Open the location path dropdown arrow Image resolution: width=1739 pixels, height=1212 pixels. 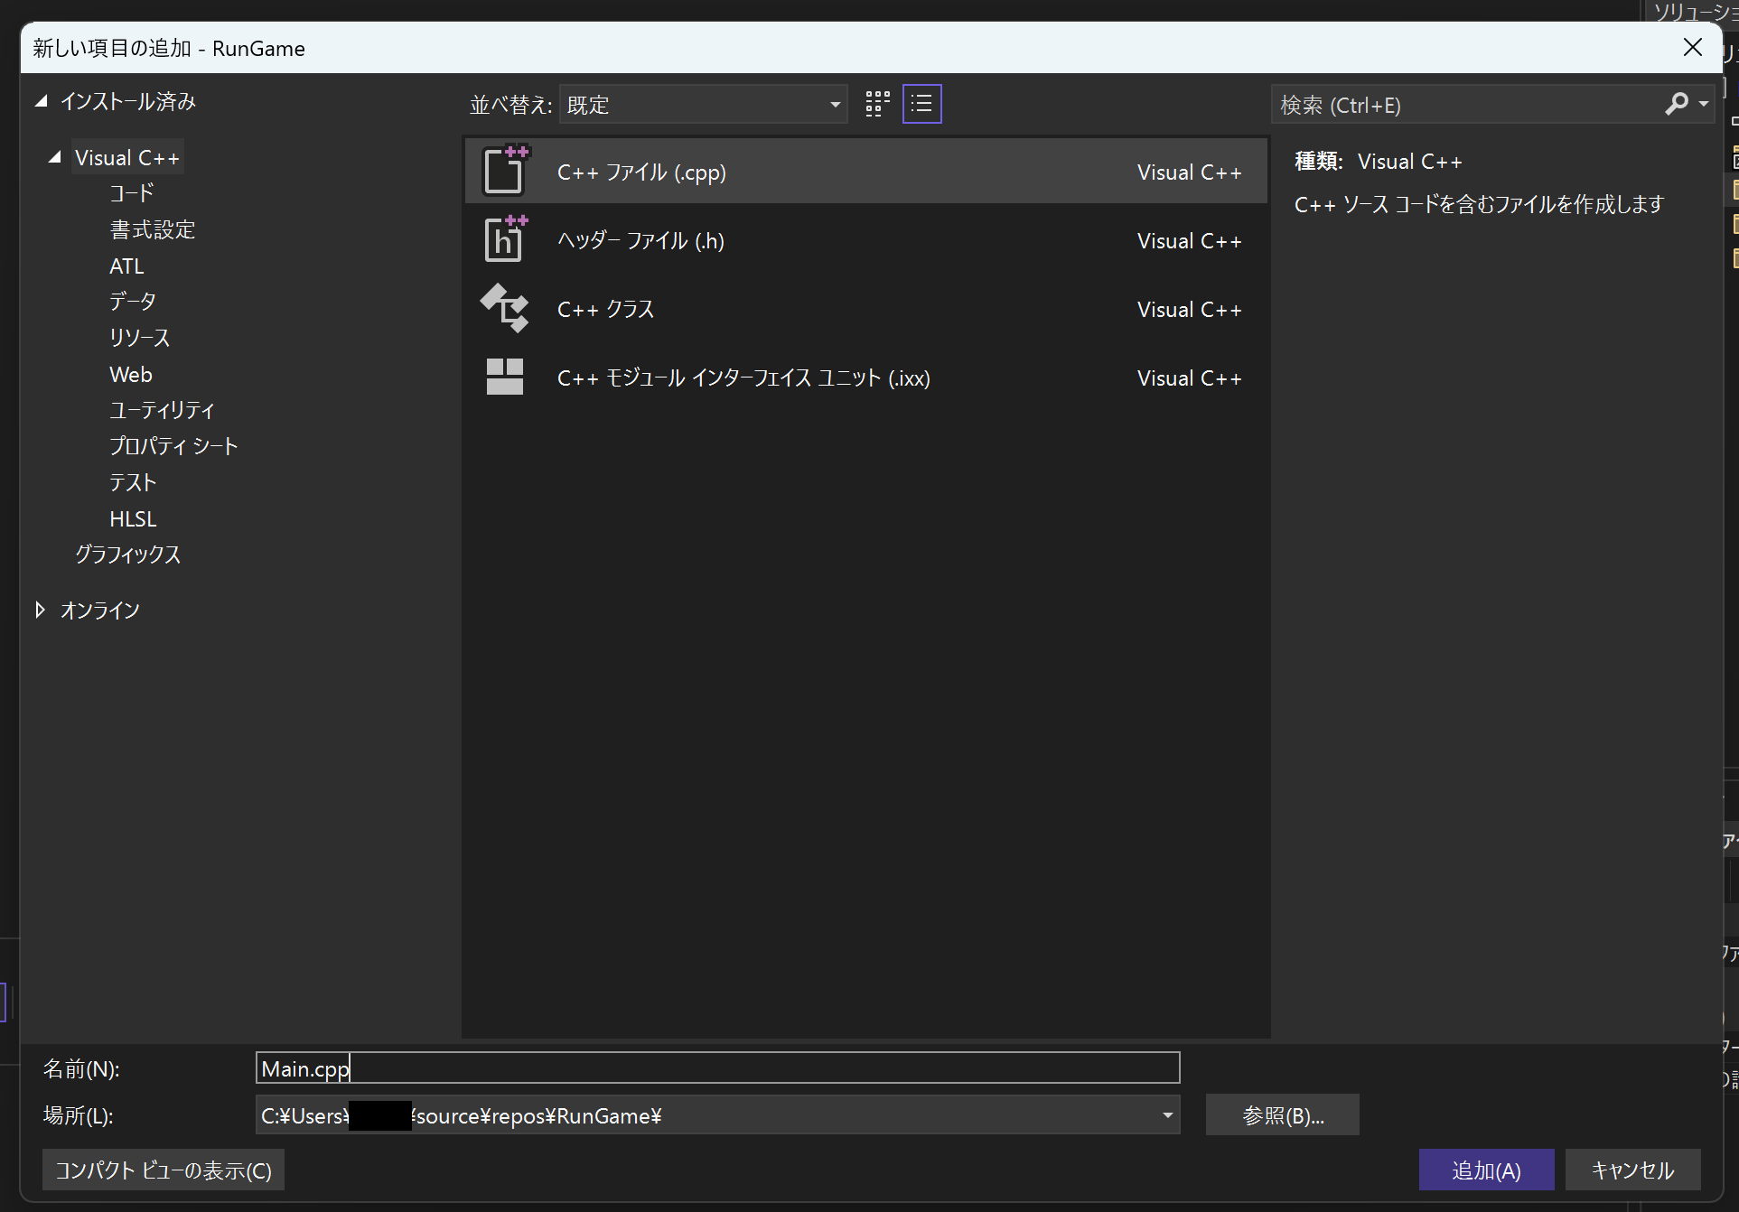(x=1167, y=1115)
